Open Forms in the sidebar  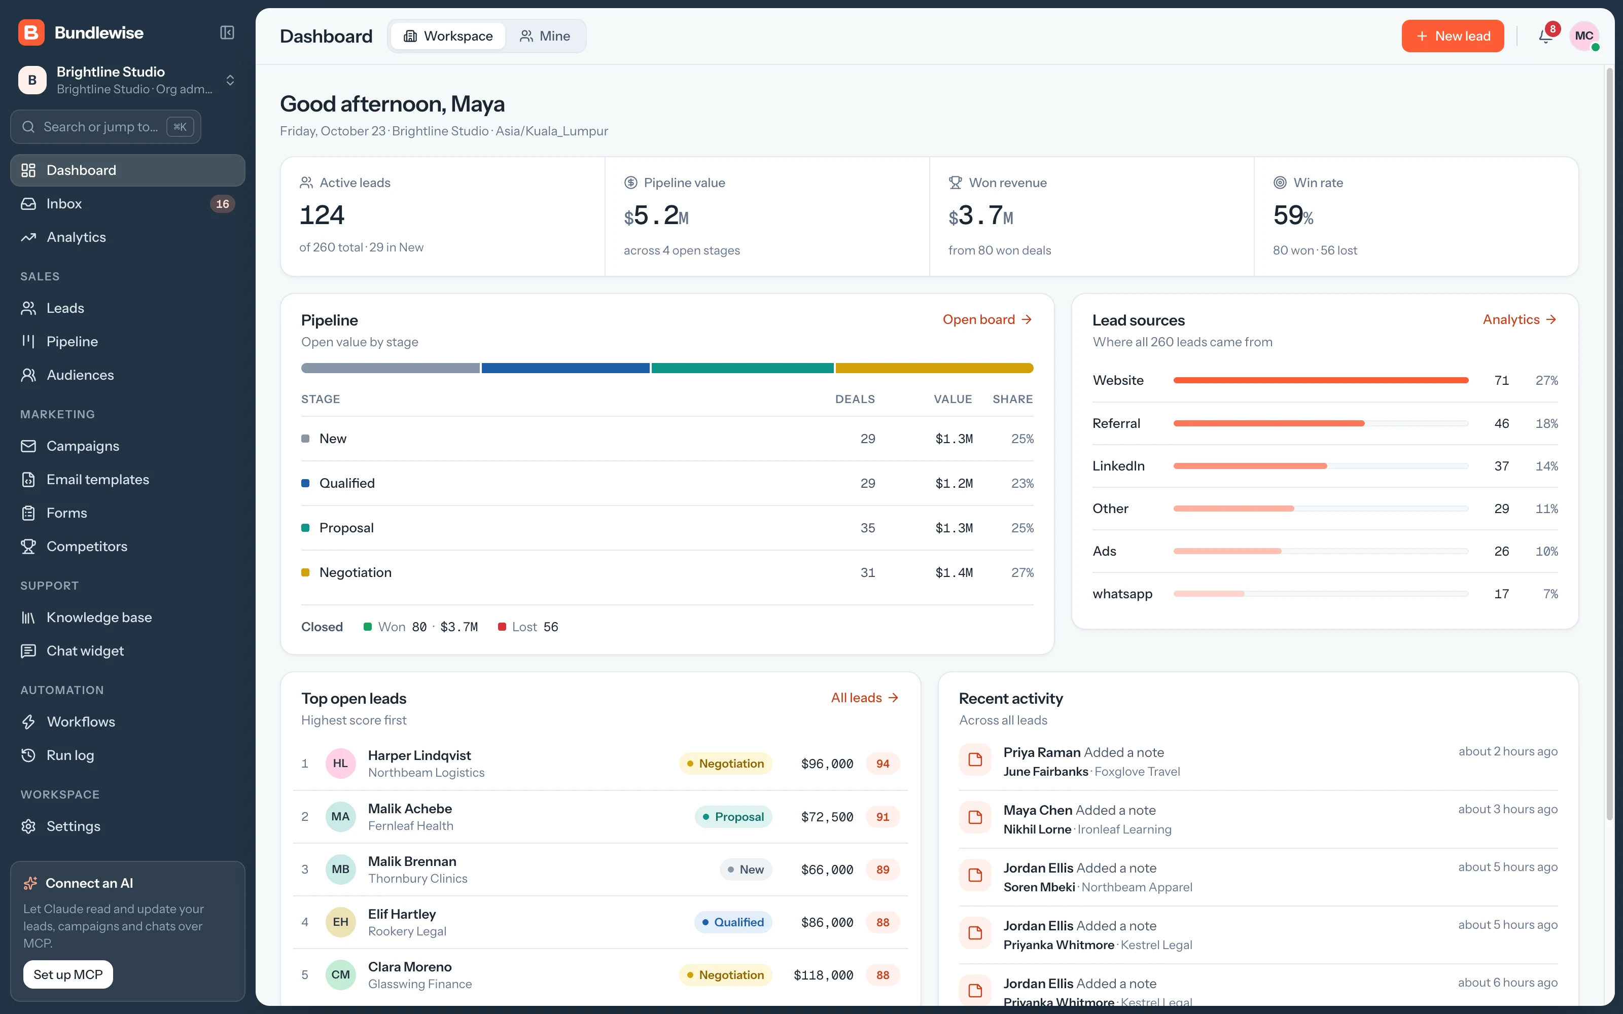pos(127,513)
